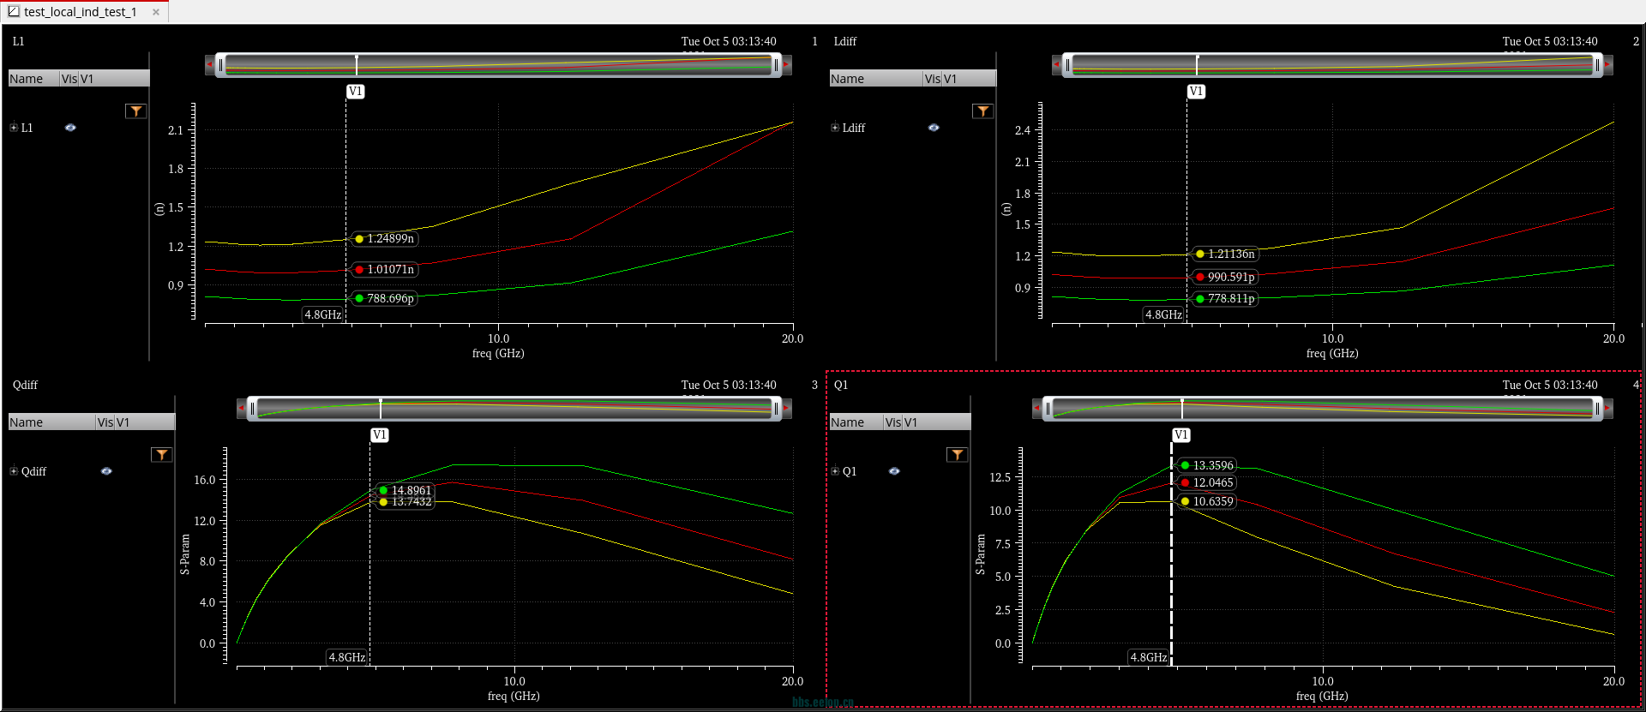Screen dimensions: 1646x712
Task: Select V1 marker label in Q1 plot
Action: 1181,435
